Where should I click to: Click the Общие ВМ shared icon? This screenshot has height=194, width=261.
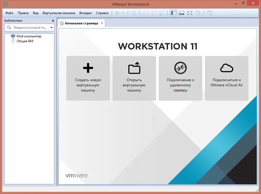point(13,41)
